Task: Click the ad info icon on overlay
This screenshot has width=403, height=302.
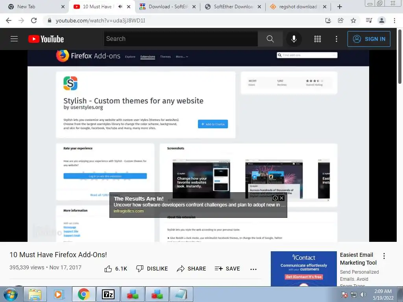Action: pos(275,198)
